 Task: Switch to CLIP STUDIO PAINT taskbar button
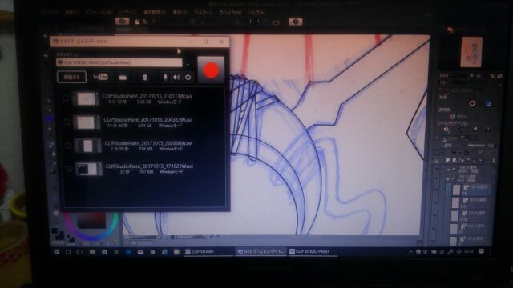(x=313, y=252)
